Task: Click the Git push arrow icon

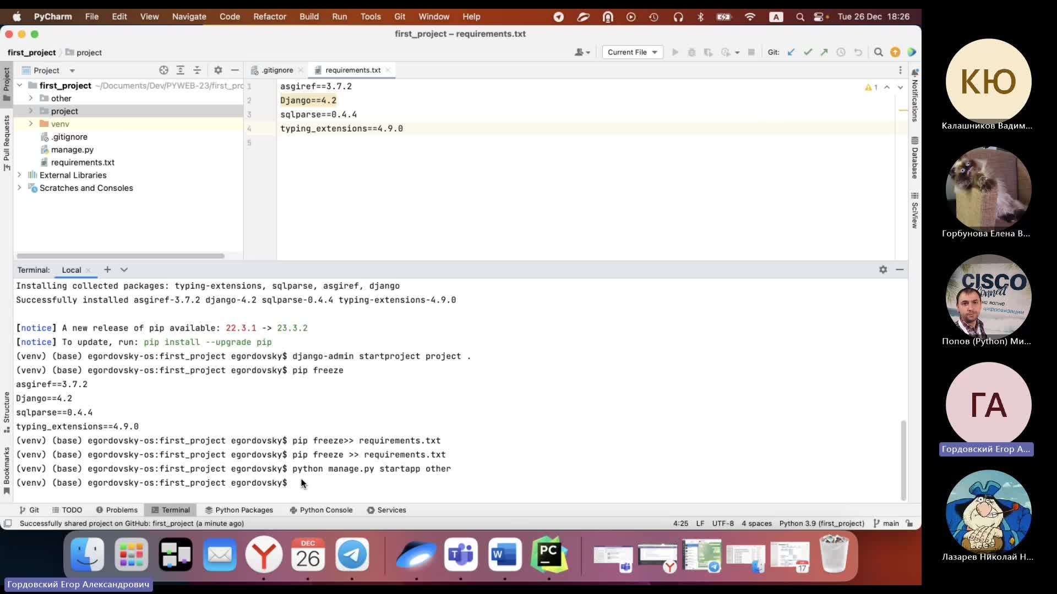Action: (x=824, y=52)
